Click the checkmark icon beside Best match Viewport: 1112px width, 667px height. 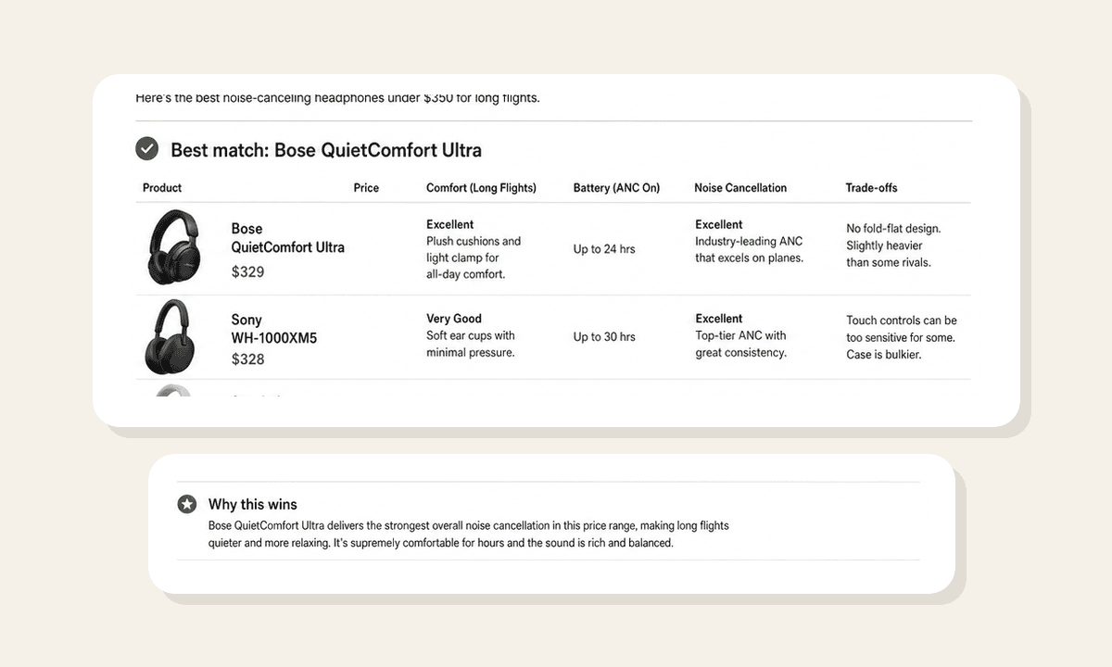pyautogui.click(x=146, y=148)
